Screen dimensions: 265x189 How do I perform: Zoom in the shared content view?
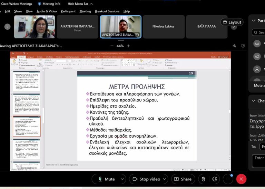(128, 46)
